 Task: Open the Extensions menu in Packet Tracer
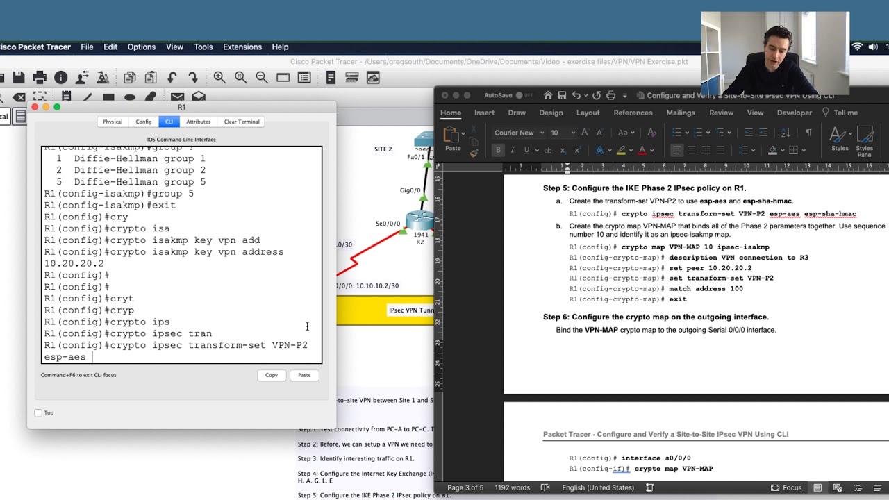pyautogui.click(x=242, y=47)
